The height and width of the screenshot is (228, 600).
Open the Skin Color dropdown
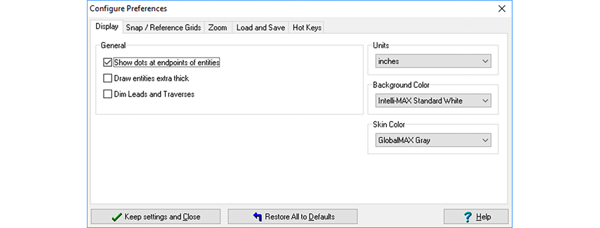tap(434, 140)
